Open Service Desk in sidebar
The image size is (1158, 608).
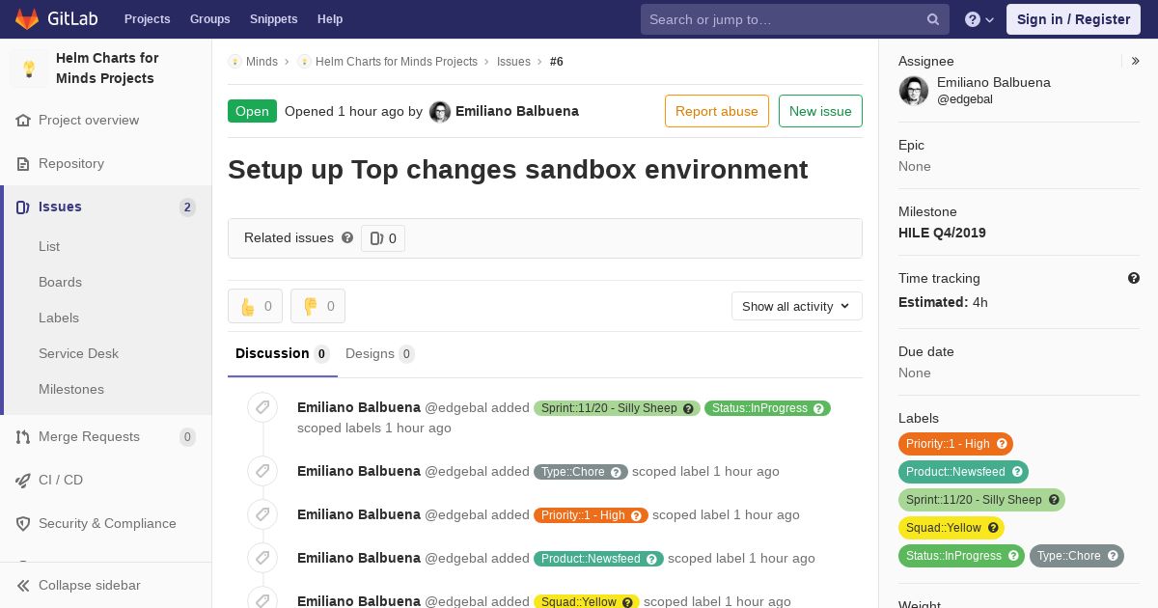click(78, 353)
